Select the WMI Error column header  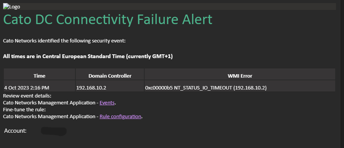[x=240, y=76]
